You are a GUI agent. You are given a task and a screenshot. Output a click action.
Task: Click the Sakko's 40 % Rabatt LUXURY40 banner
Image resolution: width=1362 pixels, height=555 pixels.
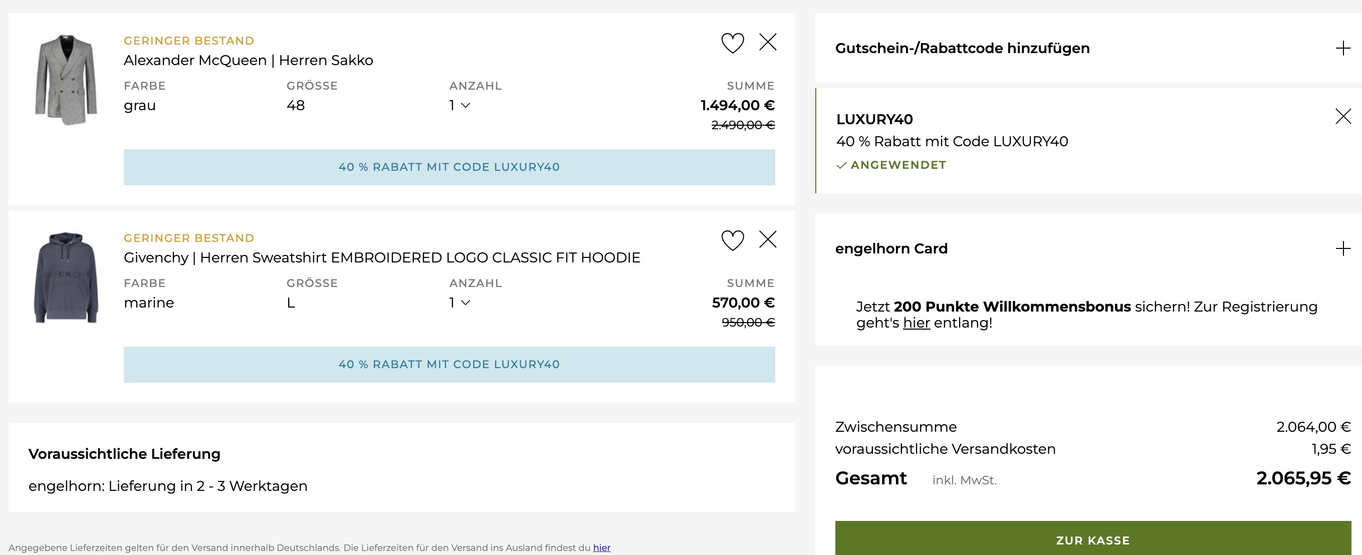449,167
